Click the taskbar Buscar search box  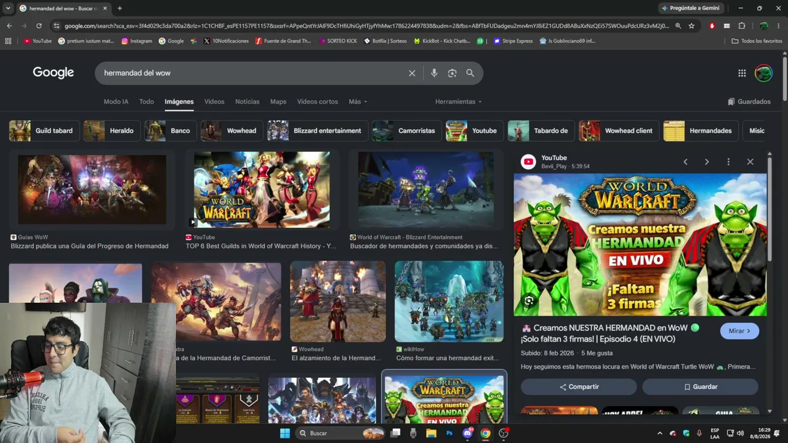pyautogui.click(x=340, y=433)
